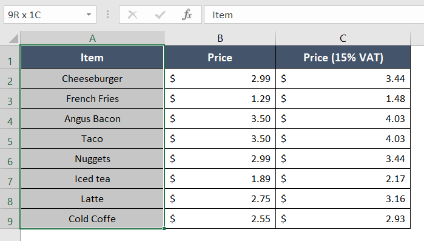
Task: Click the Enter checkmark icon in formula bar
Action: 160,15
